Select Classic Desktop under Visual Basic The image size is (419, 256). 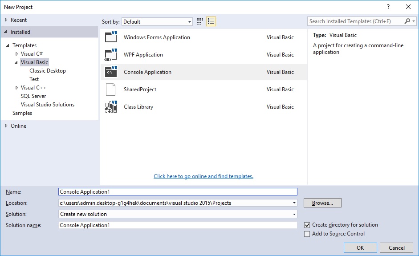coord(48,71)
